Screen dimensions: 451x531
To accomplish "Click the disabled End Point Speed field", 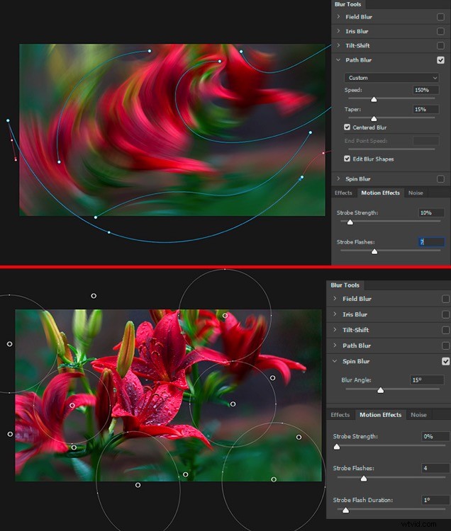I will [x=426, y=141].
